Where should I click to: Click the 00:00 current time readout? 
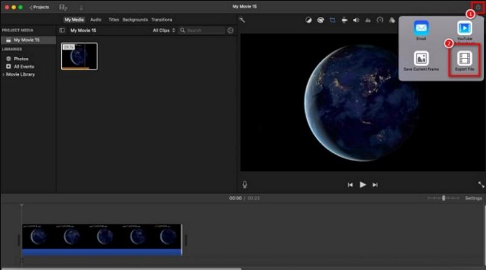(x=235, y=198)
